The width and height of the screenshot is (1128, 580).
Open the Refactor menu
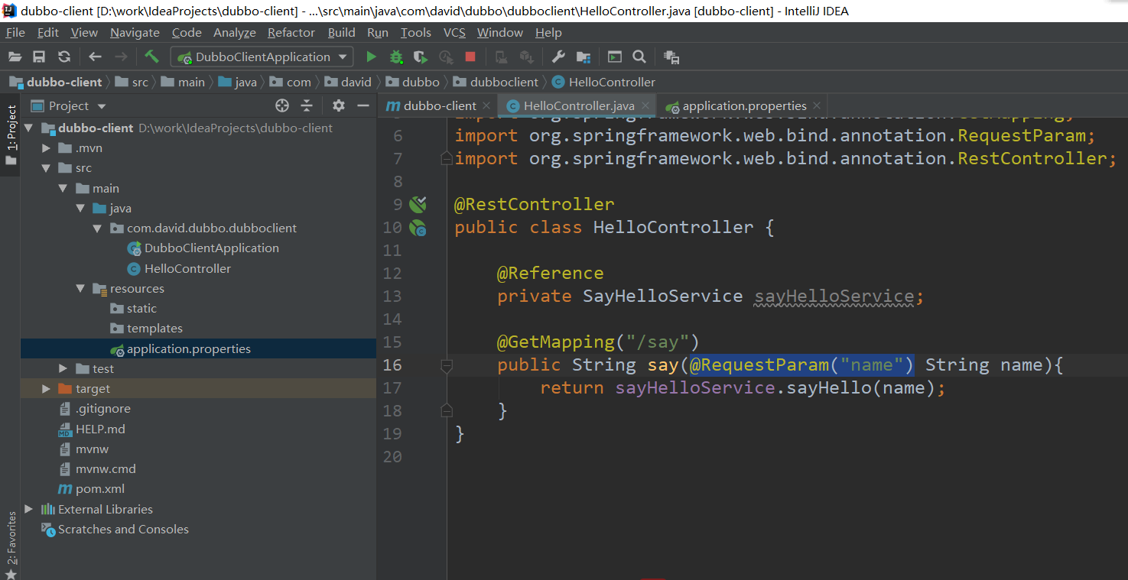291,32
